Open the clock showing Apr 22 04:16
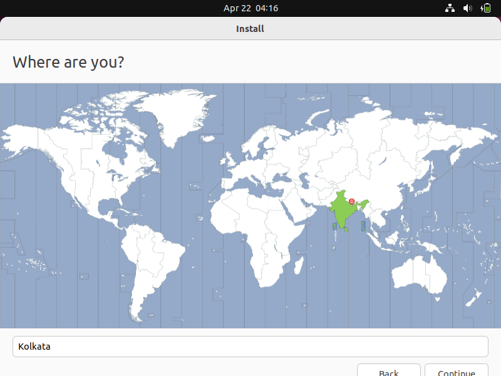This screenshot has height=376, width=501. click(x=250, y=8)
